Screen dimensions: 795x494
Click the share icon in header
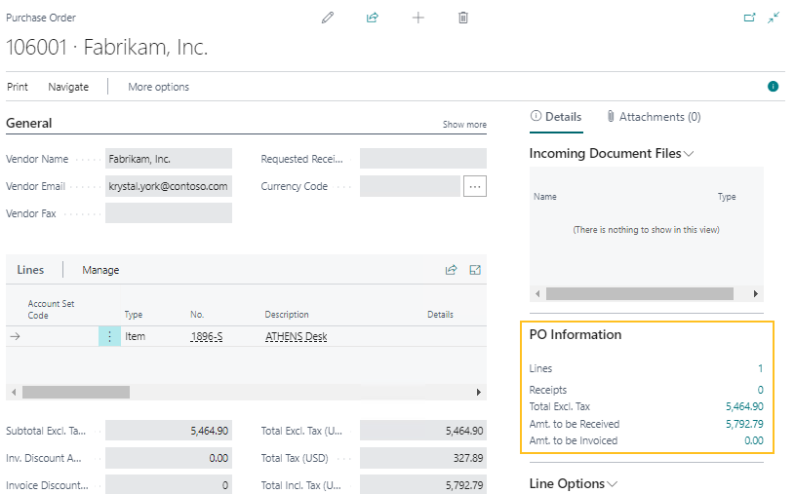point(372,18)
